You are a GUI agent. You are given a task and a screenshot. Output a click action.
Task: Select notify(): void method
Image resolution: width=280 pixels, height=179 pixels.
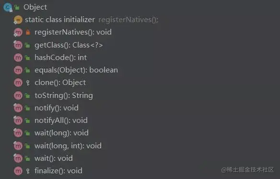tap(57, 108)
